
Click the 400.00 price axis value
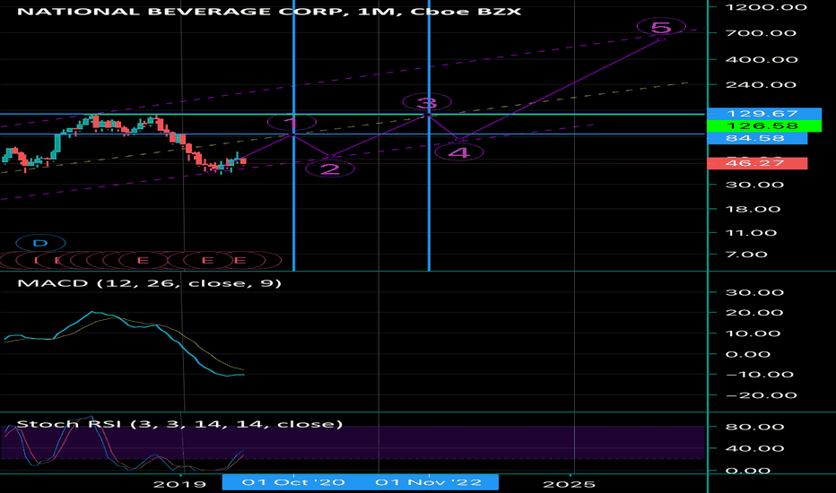(761, 59)
